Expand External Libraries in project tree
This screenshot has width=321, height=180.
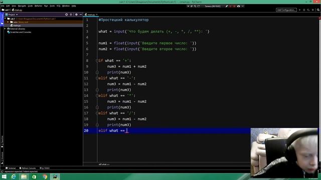point(6,29)
